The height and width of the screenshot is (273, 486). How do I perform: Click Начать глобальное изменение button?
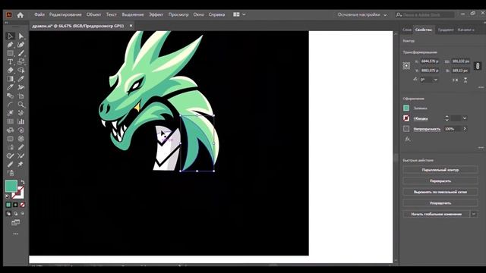tap(437, 214)
